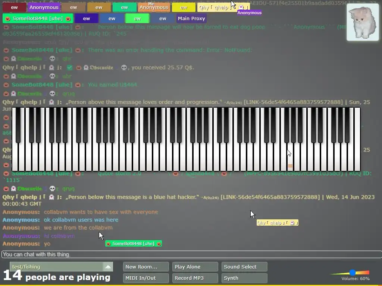Click the skull icon in 'you received 25.57 Q$' message

tap(124, 68)
